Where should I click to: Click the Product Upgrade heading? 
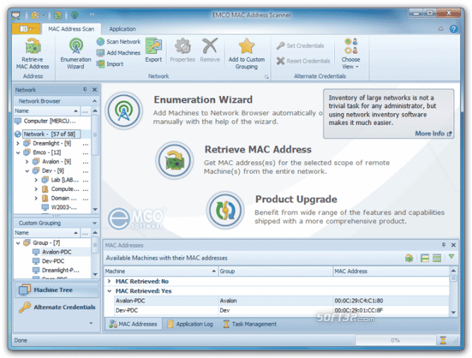296,199
